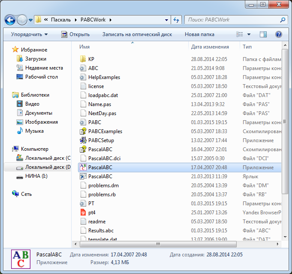This screenshot has width=292, height=274.
Task: Sort by Имя column header
Action: (x=84, y=47)
